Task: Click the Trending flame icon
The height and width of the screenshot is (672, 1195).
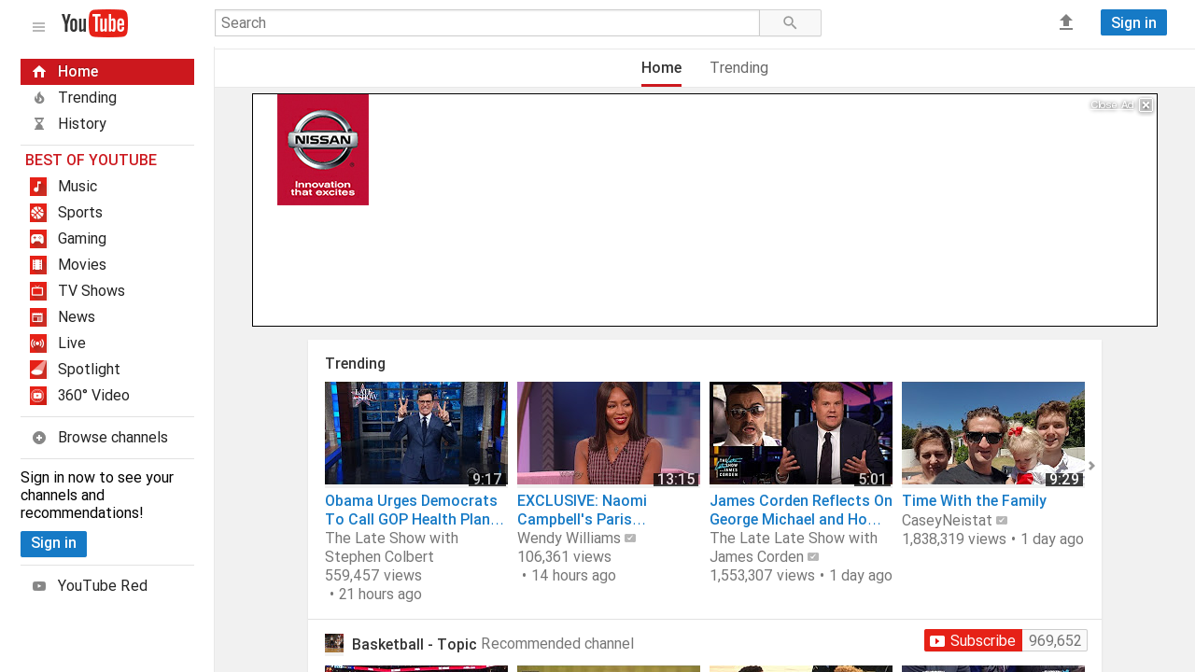Action: click(39, 98)
